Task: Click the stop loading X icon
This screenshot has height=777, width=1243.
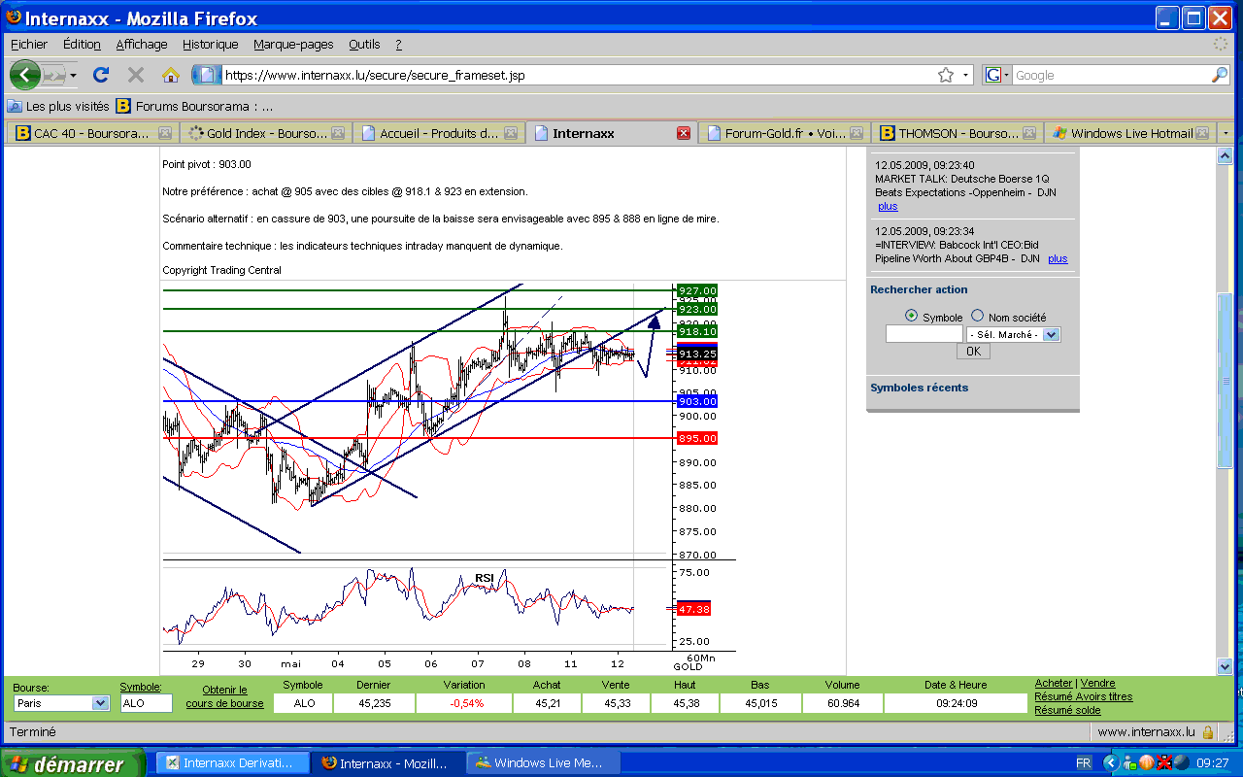Action: coord(136,75)
